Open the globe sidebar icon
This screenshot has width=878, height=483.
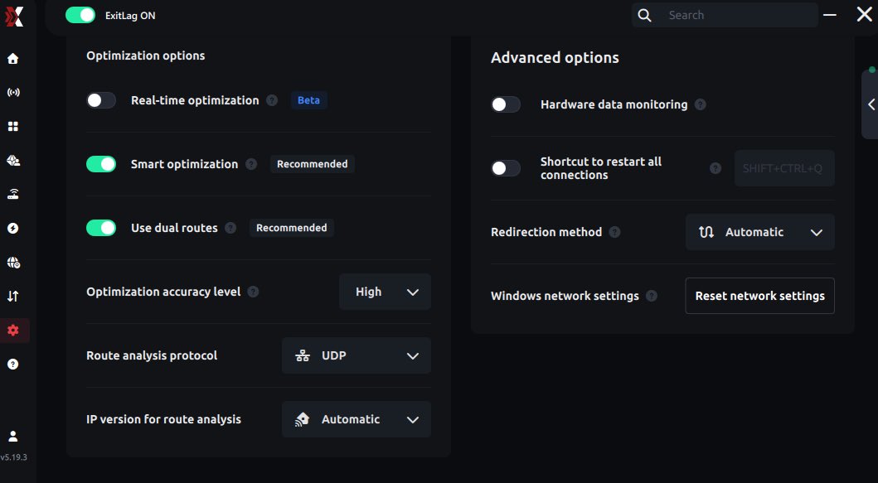click(x=13, y=263)
